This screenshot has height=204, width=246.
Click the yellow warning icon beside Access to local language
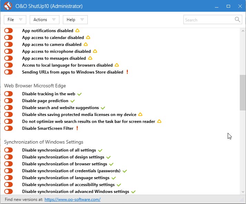click(x=117, y=65)
